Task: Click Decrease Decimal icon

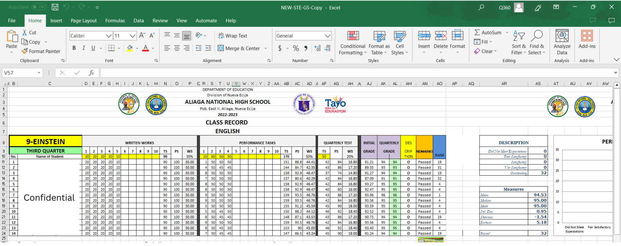Action: click(328, 48)
